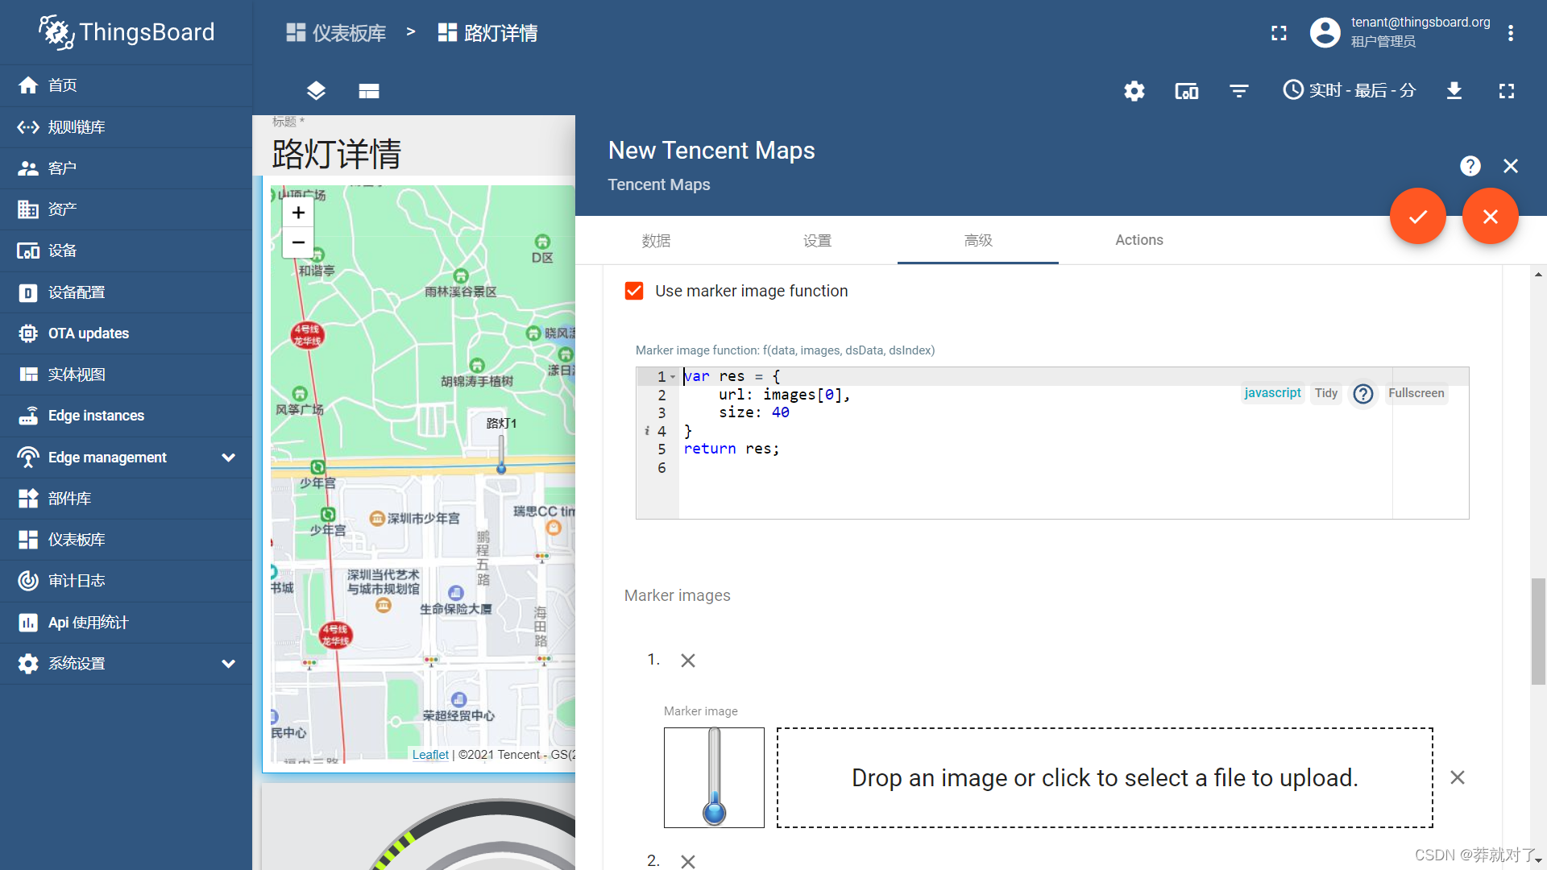Click the Tidy button
1547x870 pixels.
coord(1326,393)
